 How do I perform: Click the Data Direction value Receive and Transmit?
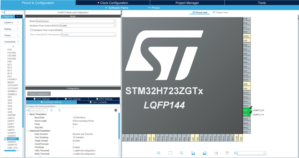click(83, 134)
